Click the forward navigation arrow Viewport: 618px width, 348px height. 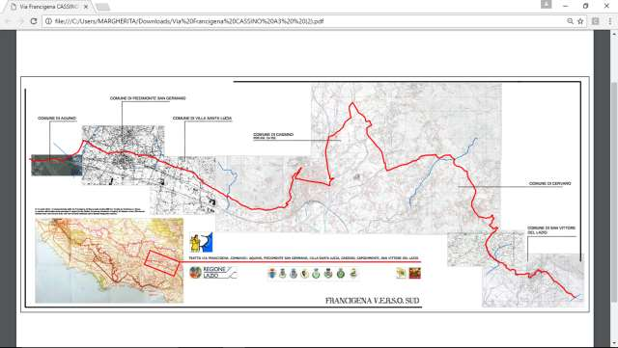(x=20, y=21)
